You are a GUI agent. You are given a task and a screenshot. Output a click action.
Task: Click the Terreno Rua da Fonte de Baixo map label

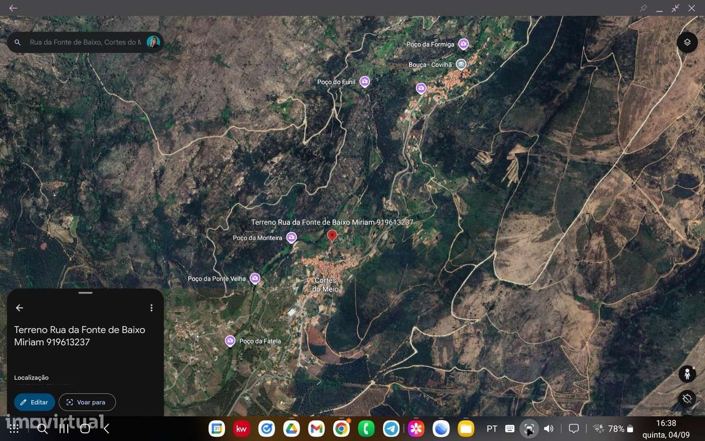[x=332, y=222]
